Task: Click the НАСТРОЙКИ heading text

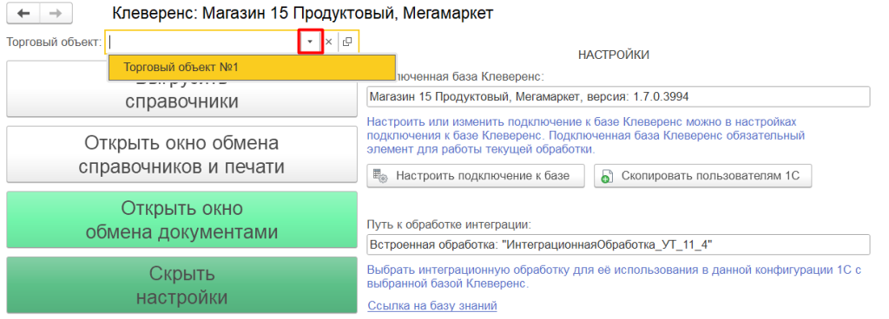Action: pyautogui.click(x=614, y=55)
